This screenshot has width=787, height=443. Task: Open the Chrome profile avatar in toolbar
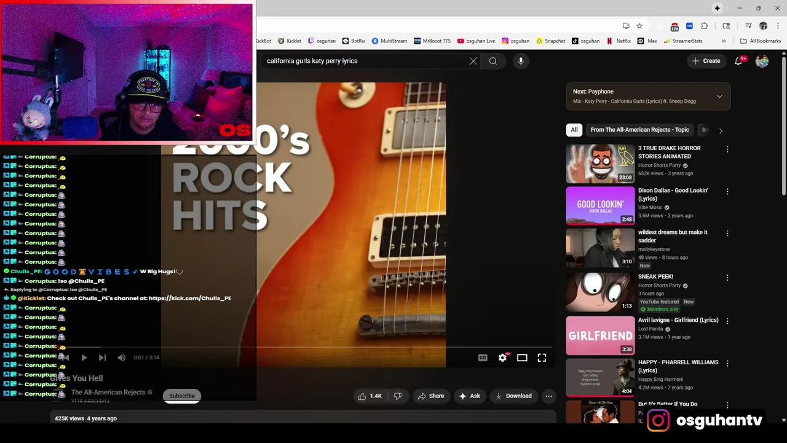click(763, 26)
